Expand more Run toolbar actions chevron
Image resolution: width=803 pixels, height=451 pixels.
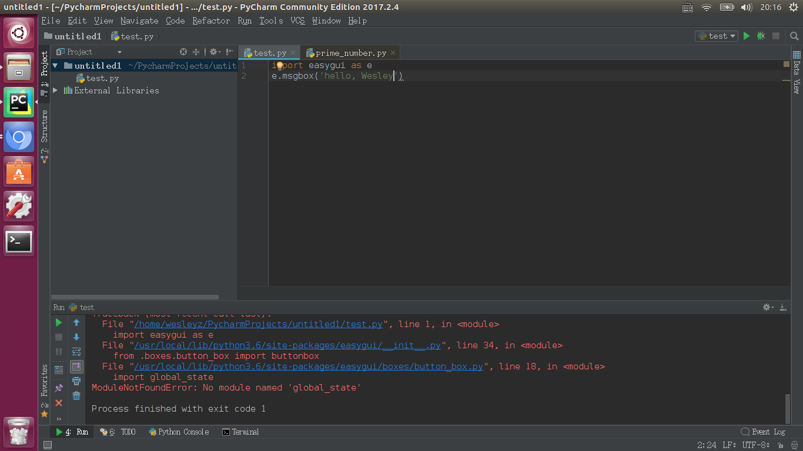(x=59, y=419)
